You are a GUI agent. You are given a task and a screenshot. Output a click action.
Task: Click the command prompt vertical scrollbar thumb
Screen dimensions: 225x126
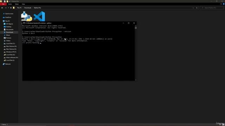pyautogui.click(x=136, y=28)
